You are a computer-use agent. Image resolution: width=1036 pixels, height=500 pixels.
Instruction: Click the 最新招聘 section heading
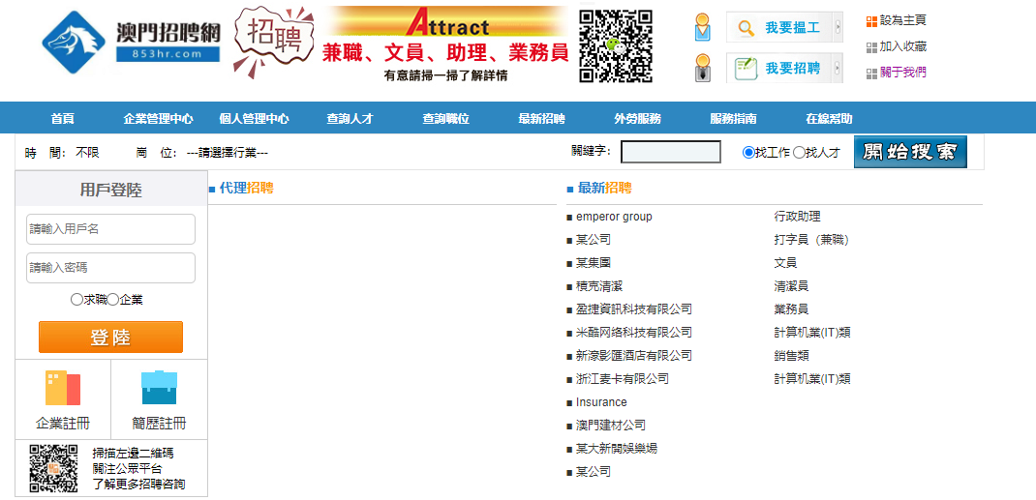[x=604, y=188]
